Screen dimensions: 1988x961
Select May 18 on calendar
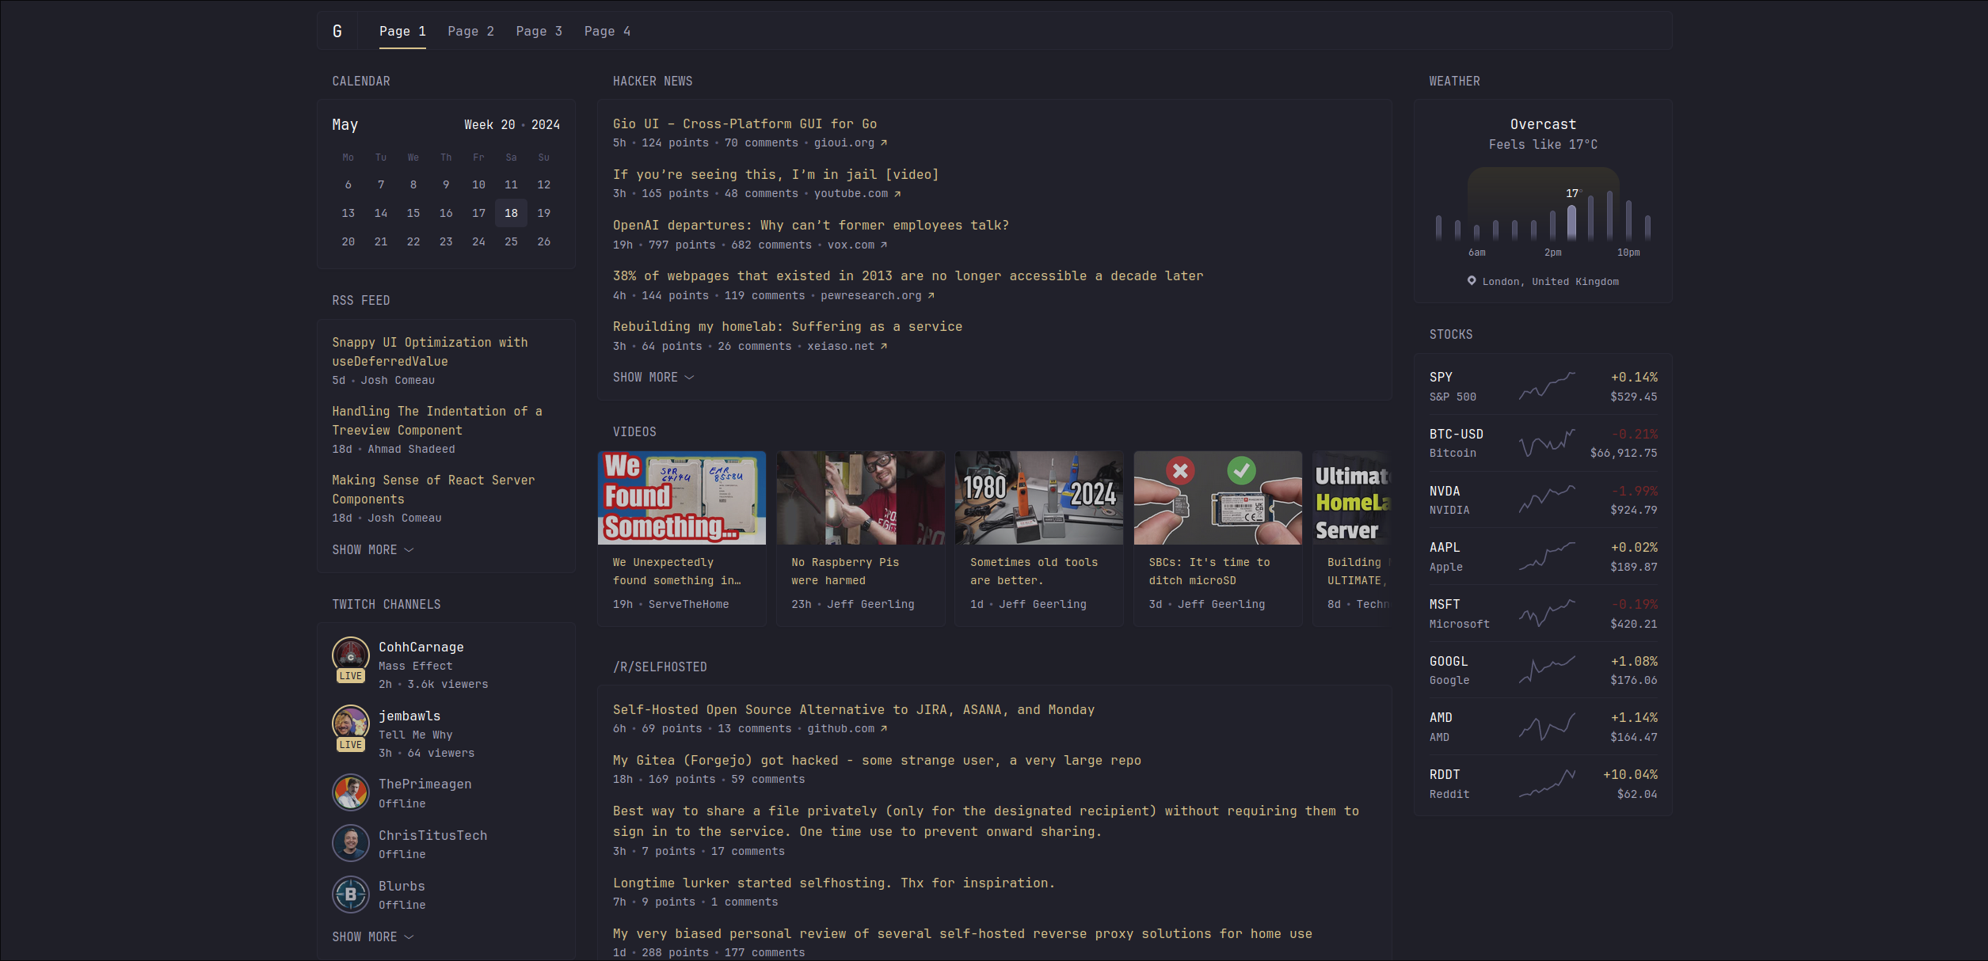[511, 213]
